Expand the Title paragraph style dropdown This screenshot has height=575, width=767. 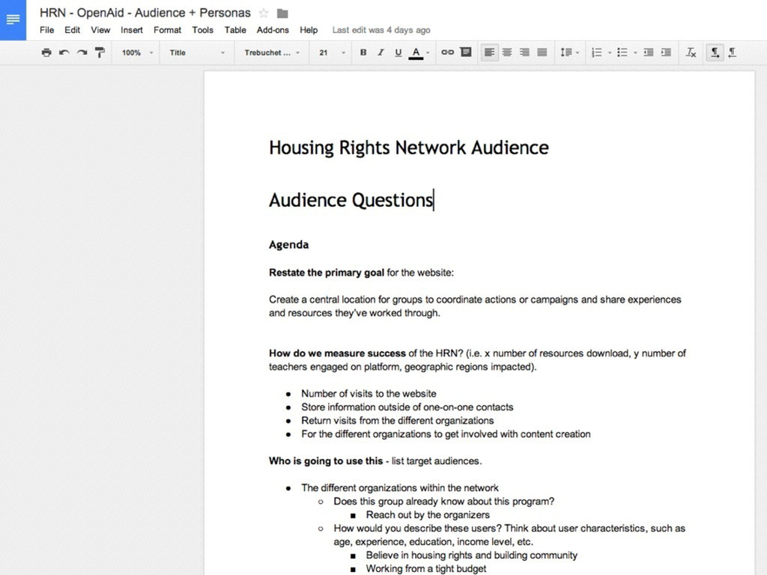(x=197, y=52)
